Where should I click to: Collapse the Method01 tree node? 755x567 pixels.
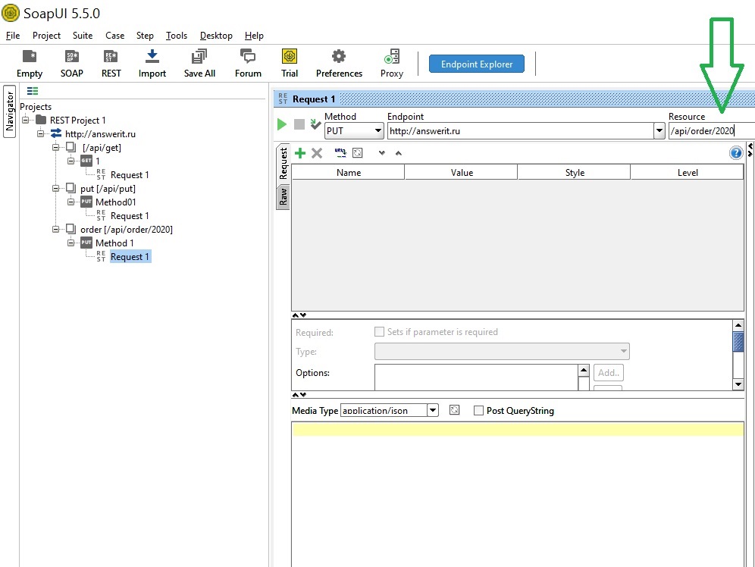tap(70, 202)
